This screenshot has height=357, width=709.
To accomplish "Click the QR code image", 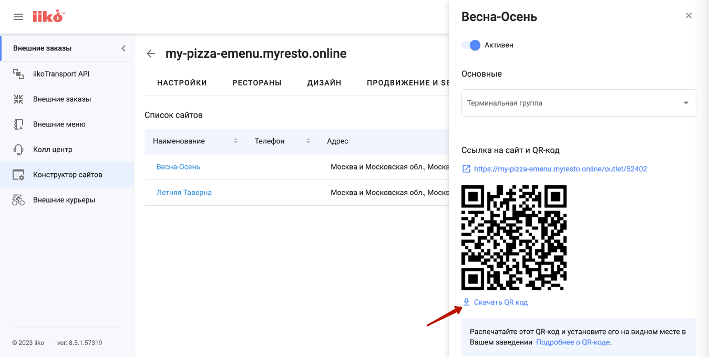I will (x=513, y=237).
